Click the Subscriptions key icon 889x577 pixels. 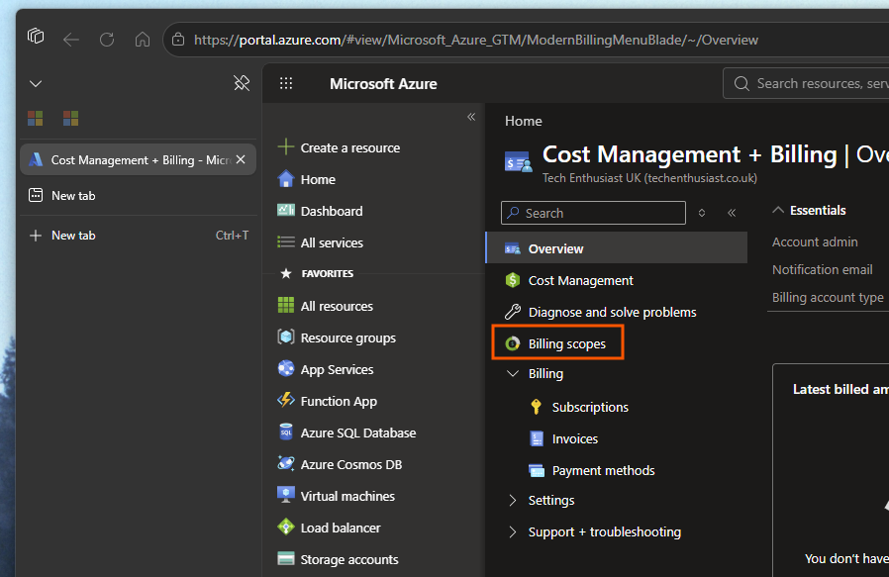[x=536, y=407]
